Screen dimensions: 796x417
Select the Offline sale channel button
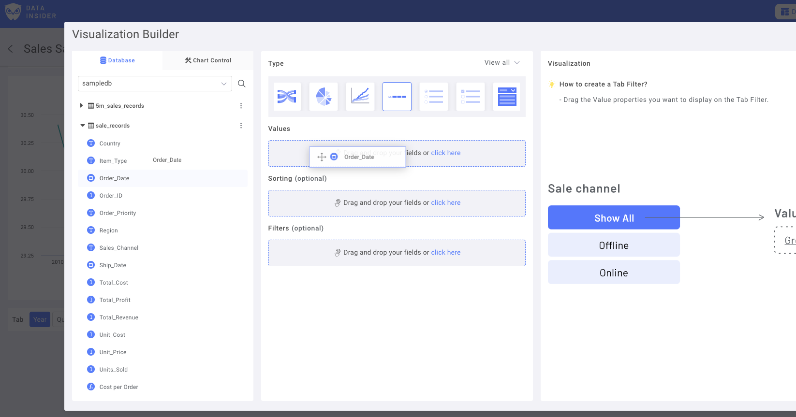(x=613, y=245)
